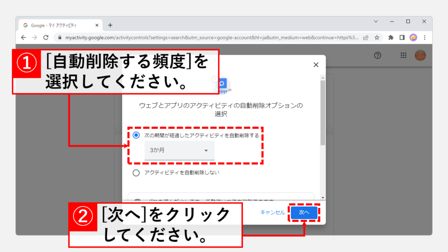Open the tab search chevron in title bar

376,21
